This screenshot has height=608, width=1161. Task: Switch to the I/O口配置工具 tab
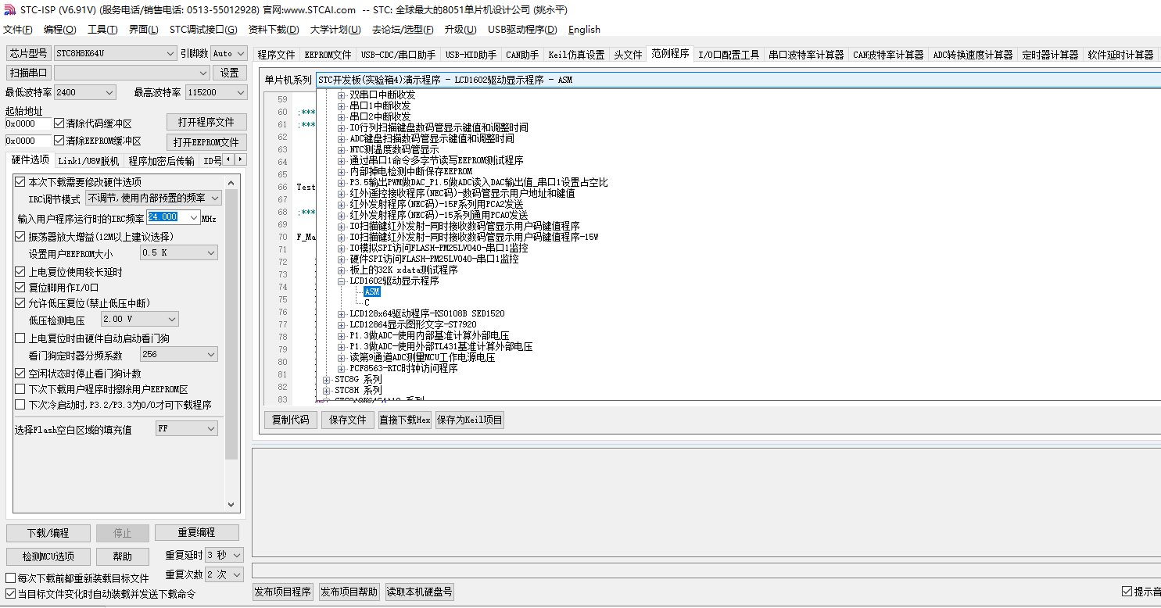[728, 55]
